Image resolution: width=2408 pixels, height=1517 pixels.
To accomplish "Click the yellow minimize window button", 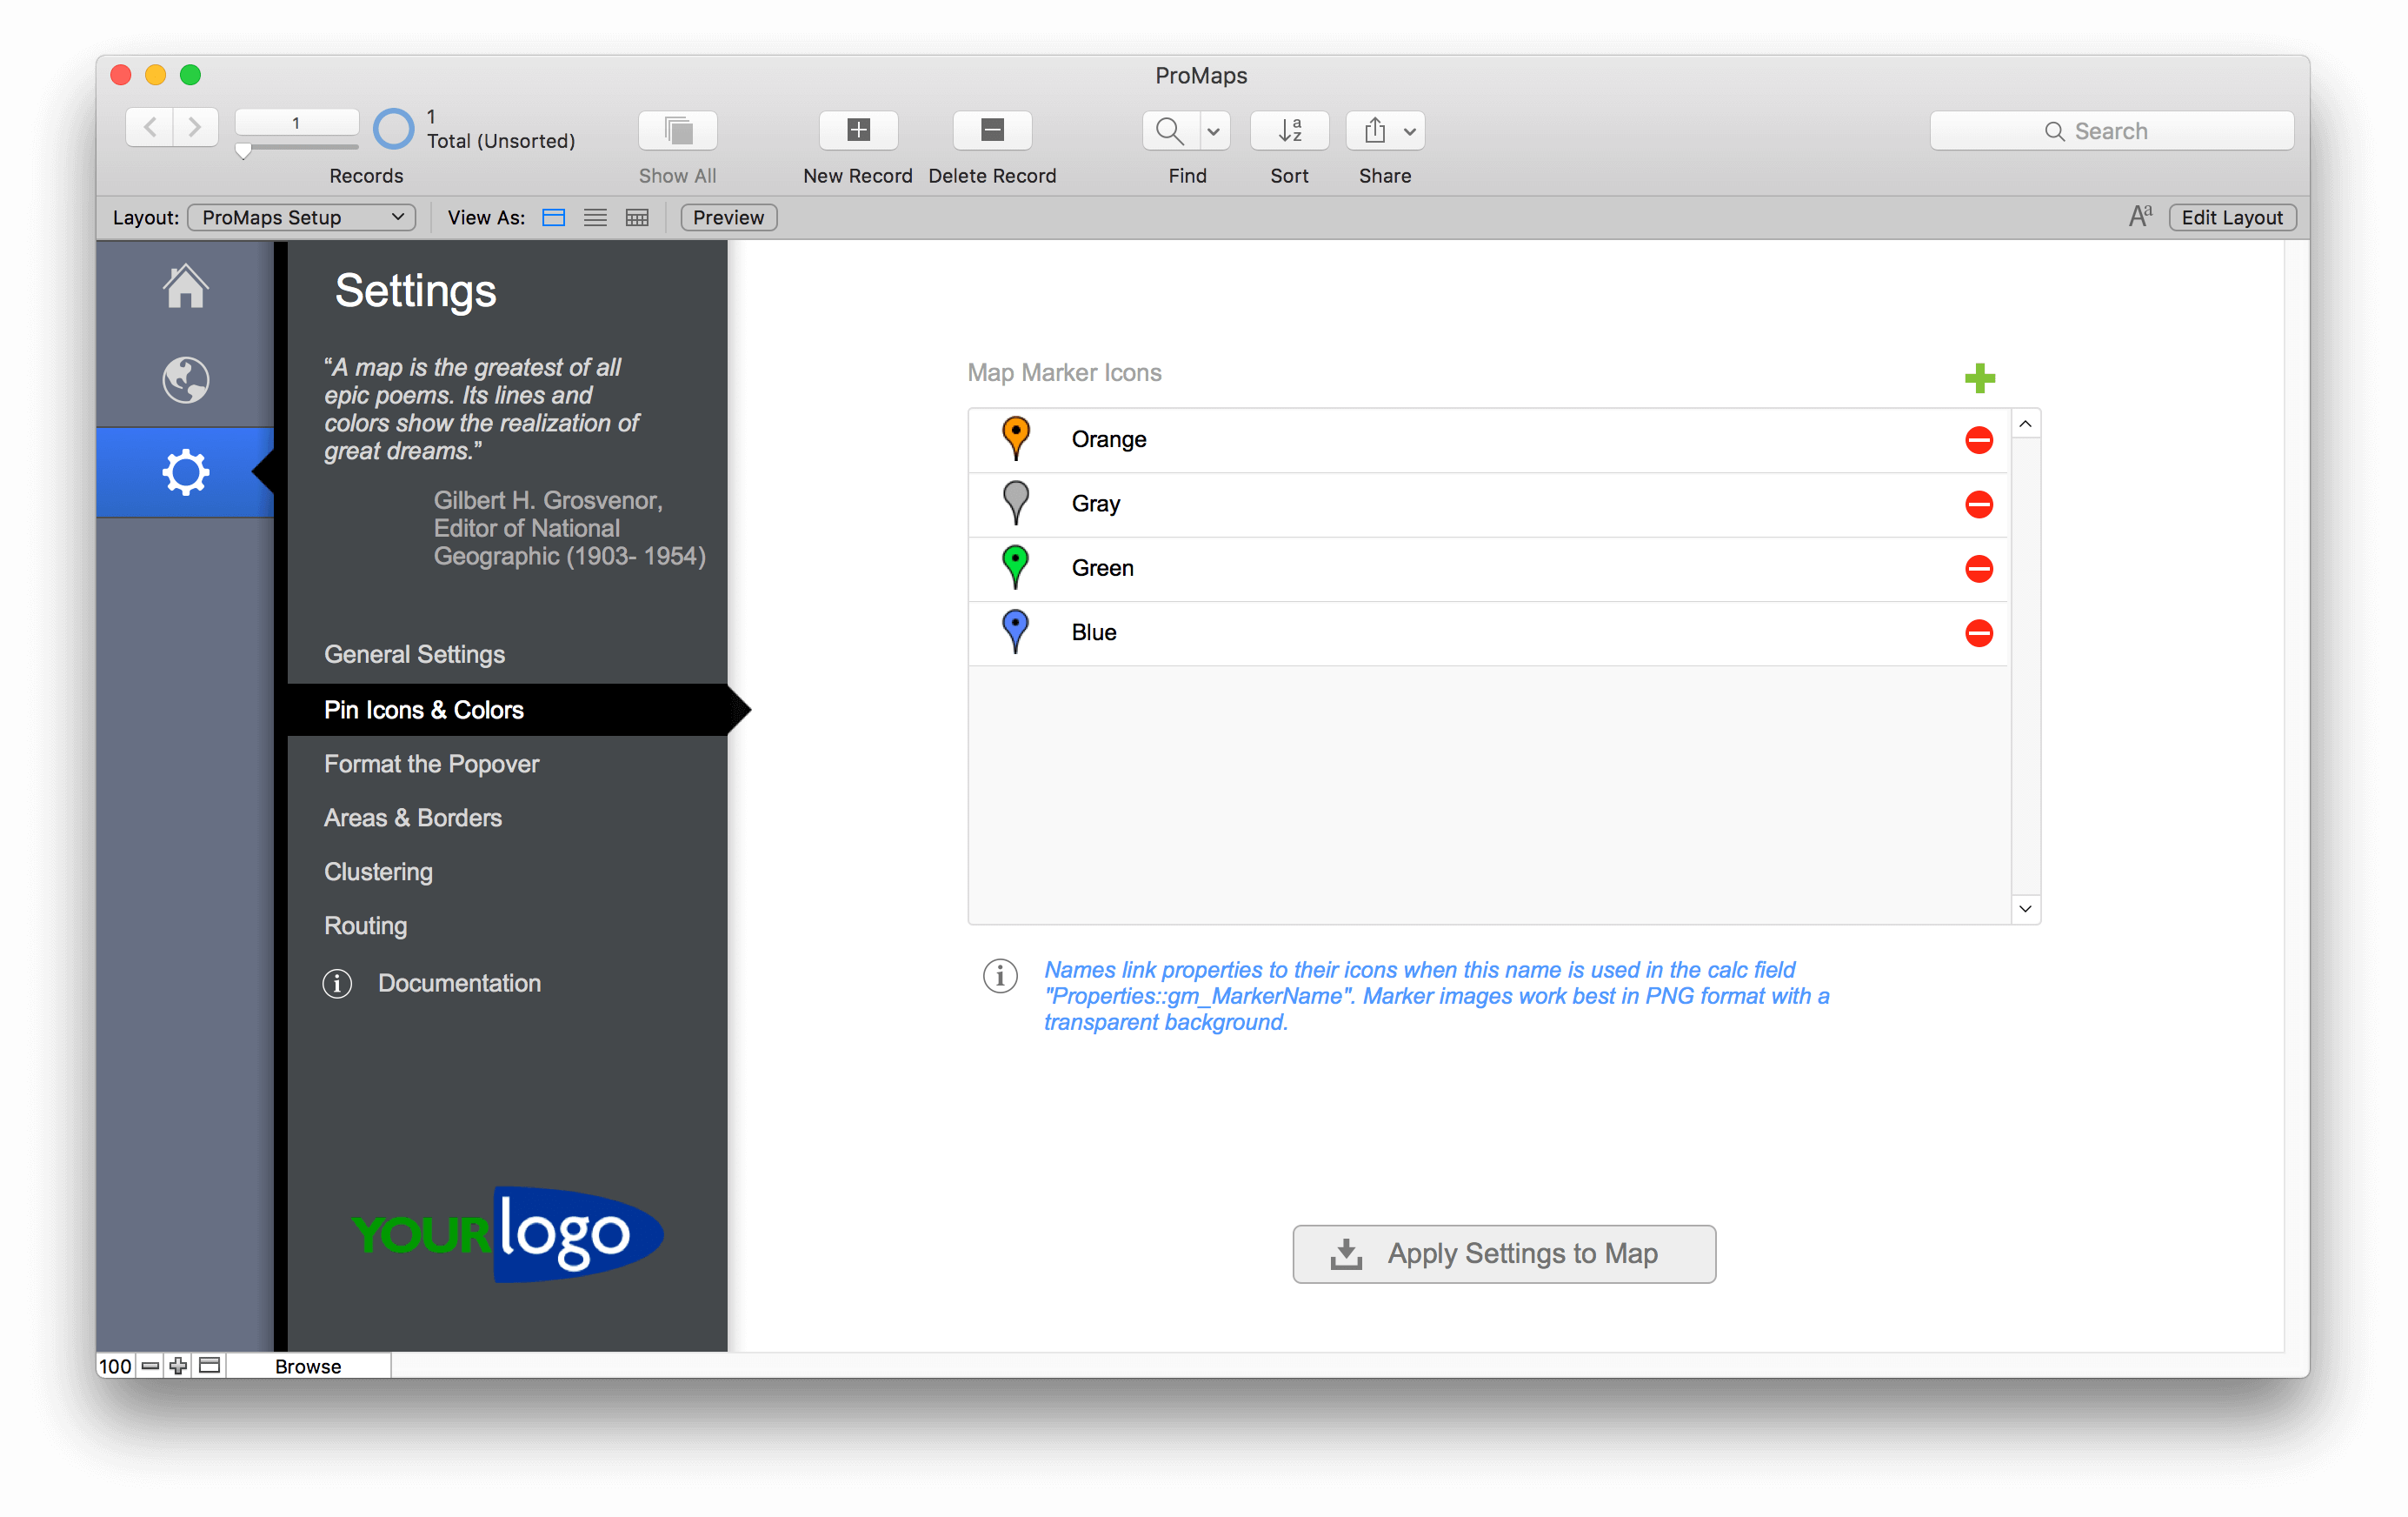I will click(x=155, y=75).
